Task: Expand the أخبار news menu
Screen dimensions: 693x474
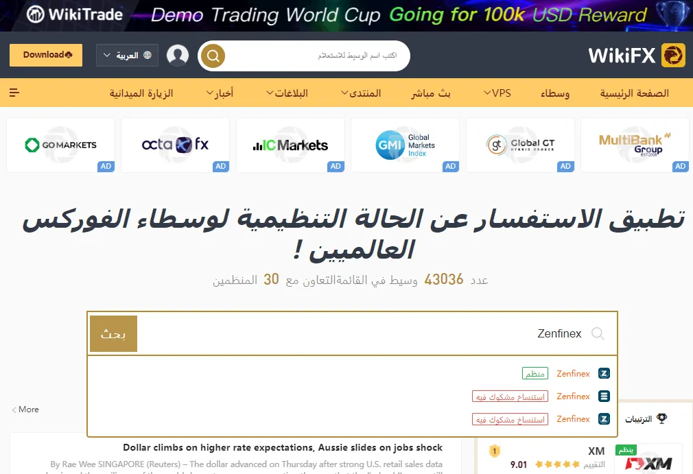Action: click(x=220, y=93)
